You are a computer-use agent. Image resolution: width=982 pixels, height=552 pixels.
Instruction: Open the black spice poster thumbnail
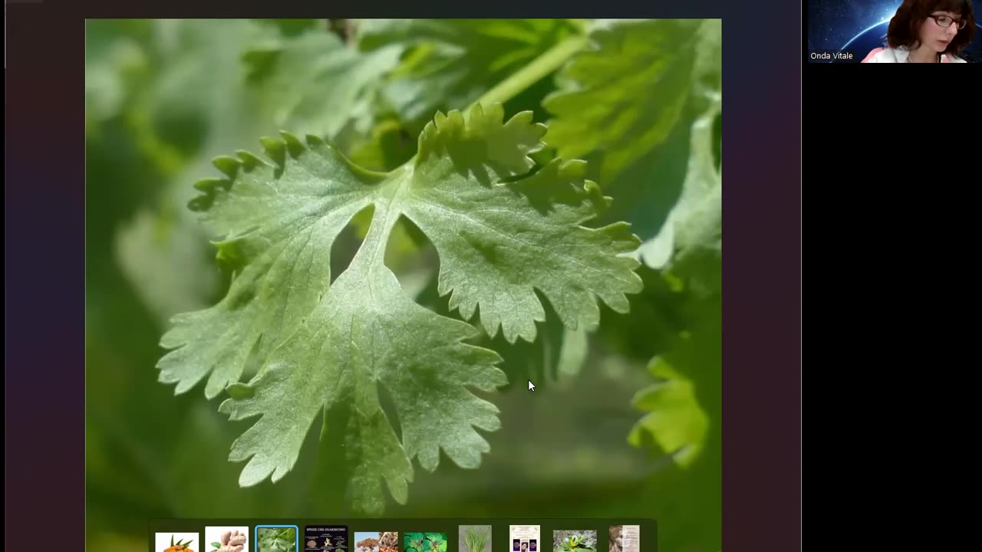[326, 539]
